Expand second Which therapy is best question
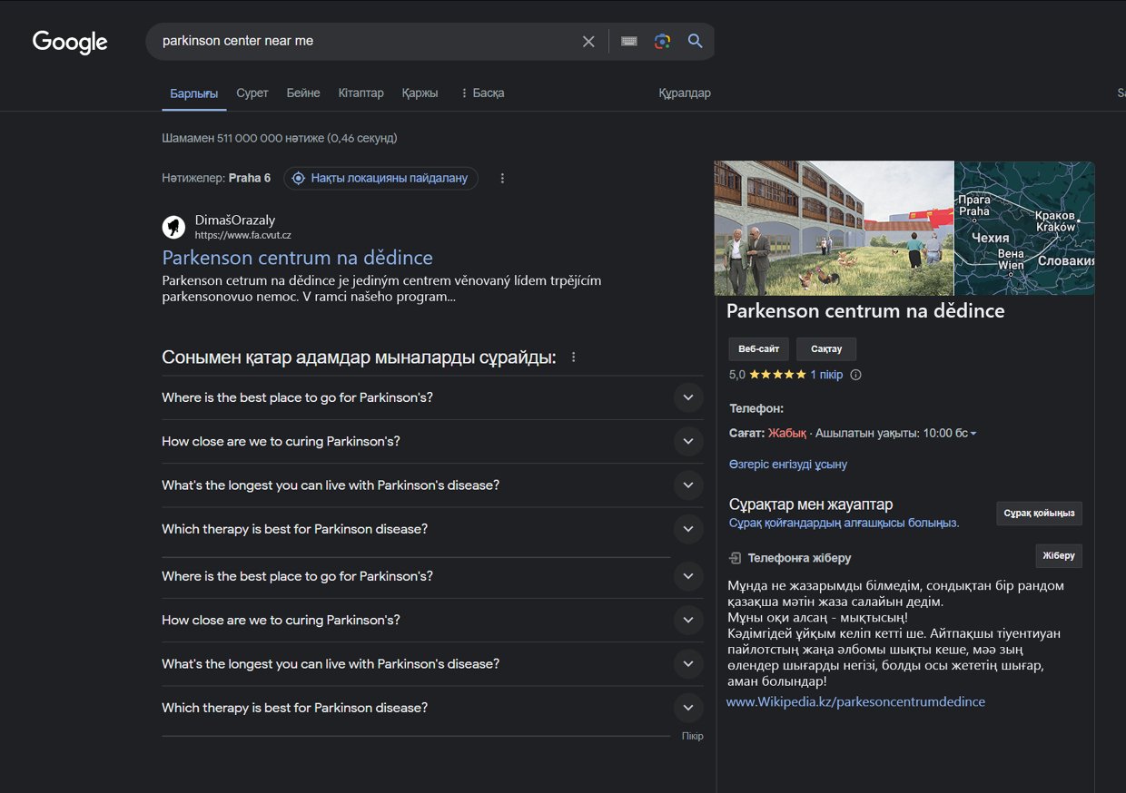The image size is (1126, 793). point(432,708)
